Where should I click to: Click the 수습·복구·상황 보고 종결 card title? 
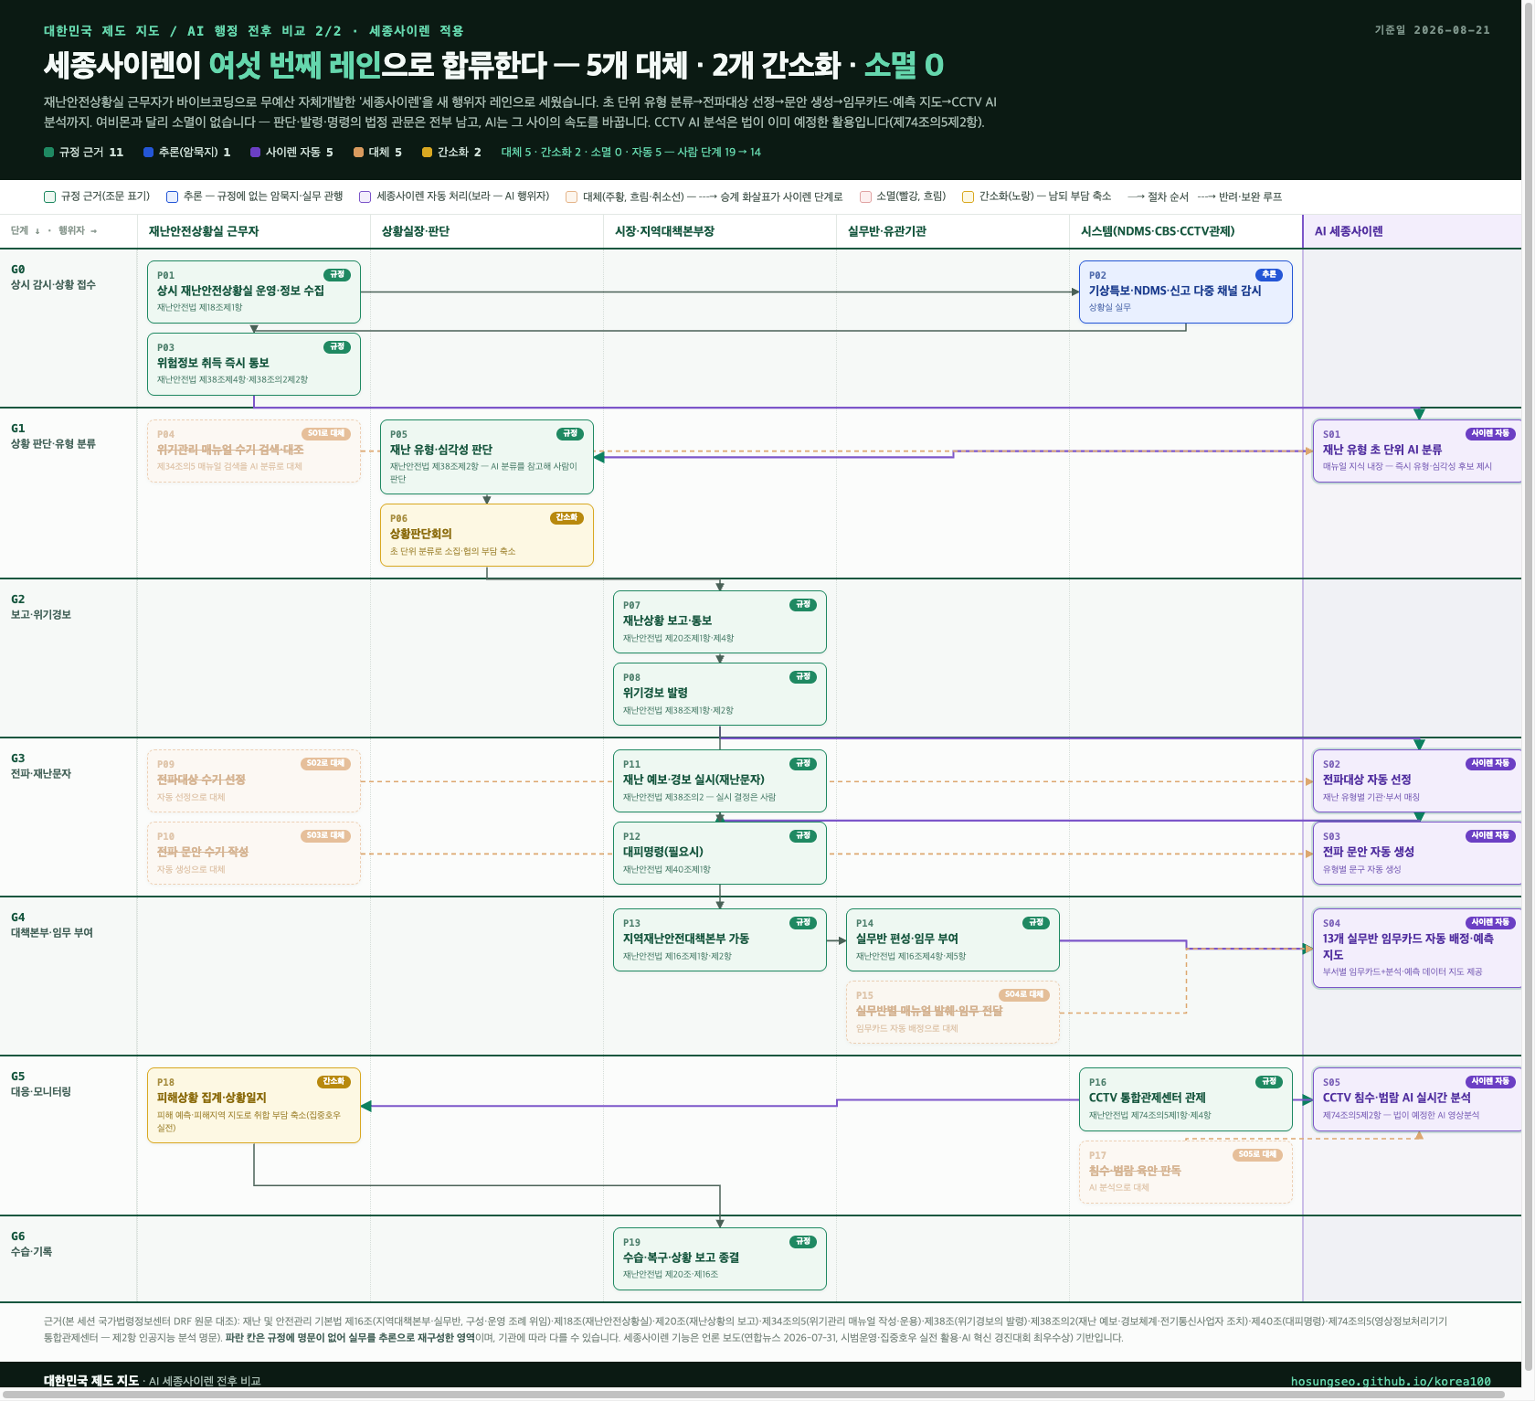682,1258
